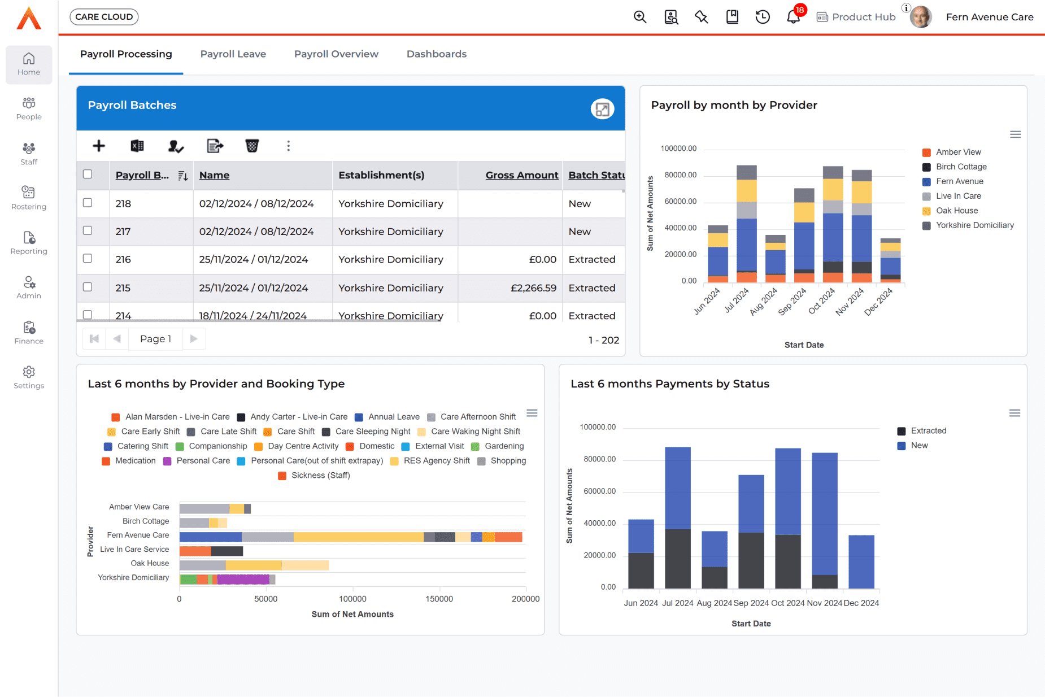Click the pin icon in the header
This screenshot has height=697, width=1045.
point(701,17)
